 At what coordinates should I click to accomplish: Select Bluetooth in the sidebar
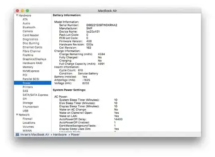pos(29,27)
